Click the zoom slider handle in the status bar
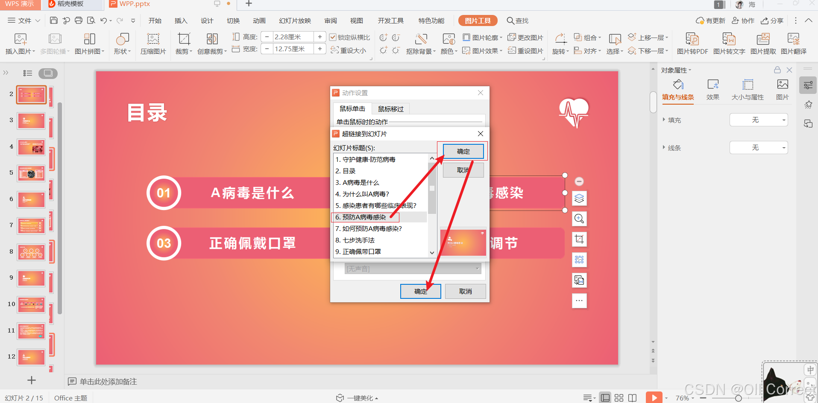Viewport: 818px width, 403px height. pos(738,398)
